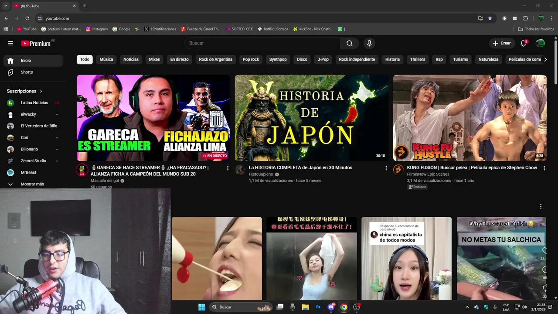
Task: Open Chrome apps grid in bookmarks bar
Action: pyautogui.click(x=6, y=29)
